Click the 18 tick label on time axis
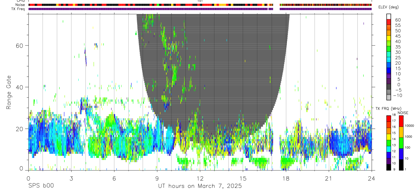Screen dimensions: 418x193 tap(286, 179)
